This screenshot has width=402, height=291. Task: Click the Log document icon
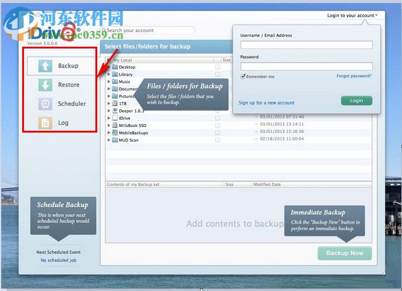pyautogui.click(x=45, y=123)
